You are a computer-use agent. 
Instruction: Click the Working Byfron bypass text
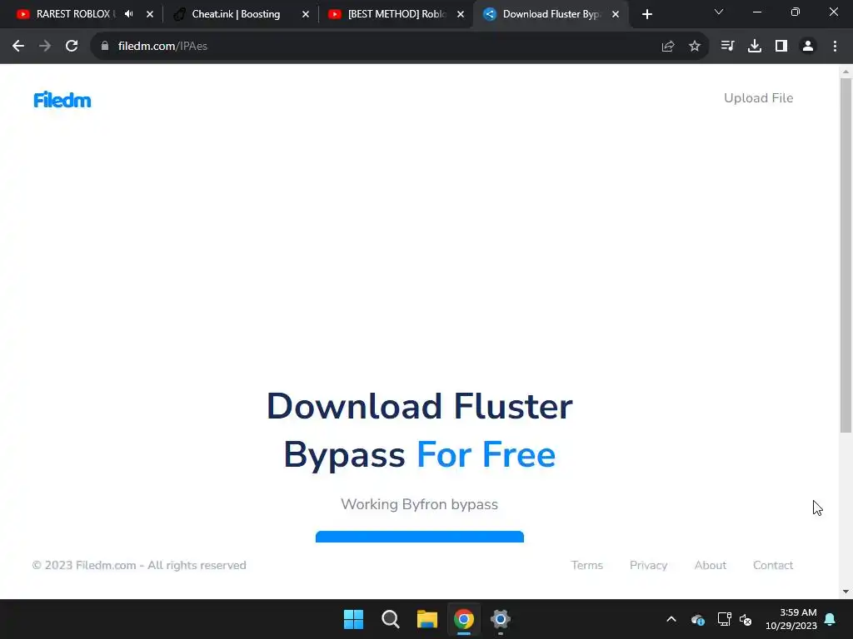tap(420, 504)
